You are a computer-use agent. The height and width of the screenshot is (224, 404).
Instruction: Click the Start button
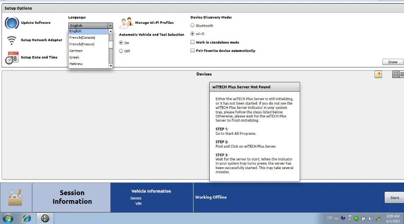click(x=394, y=197)
